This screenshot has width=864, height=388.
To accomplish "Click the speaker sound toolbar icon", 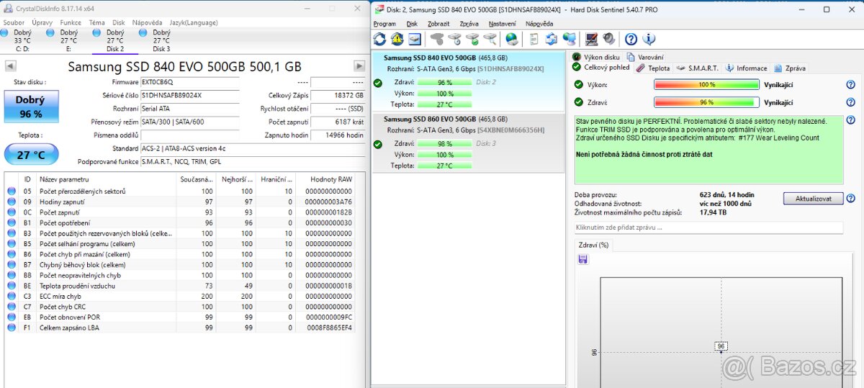I will coord(608,39).
